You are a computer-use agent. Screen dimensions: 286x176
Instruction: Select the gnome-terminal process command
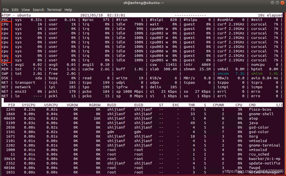point(264,145)
